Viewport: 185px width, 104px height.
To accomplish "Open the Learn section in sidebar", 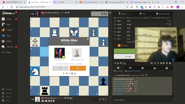I will 9,36.
